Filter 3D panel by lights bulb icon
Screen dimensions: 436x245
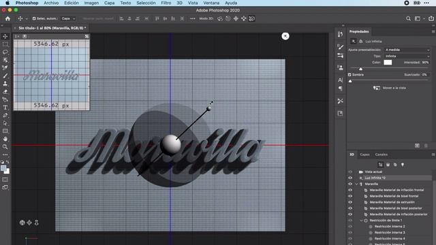click(403, 165)
